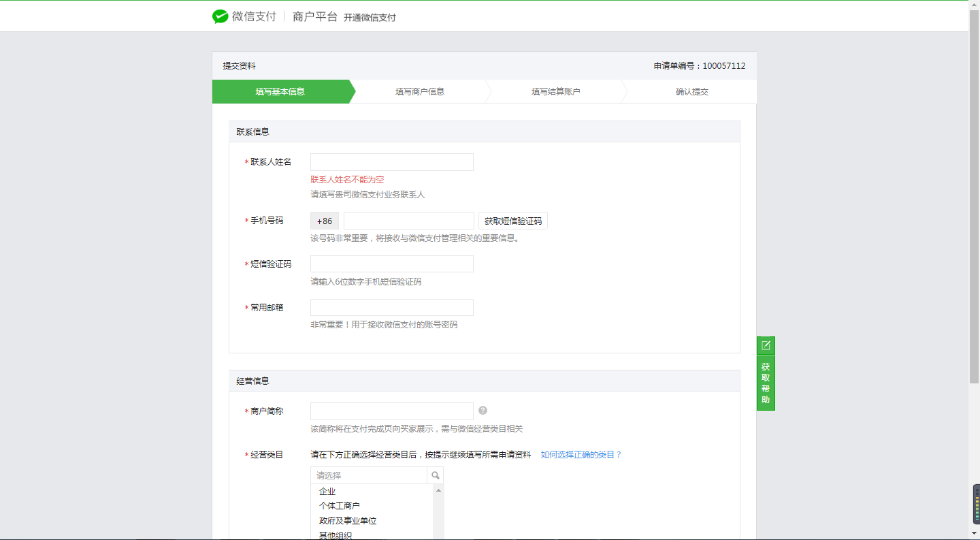Open the +86 country code selector
Viewport: 980px width, 540px height.
click(324, 220)
